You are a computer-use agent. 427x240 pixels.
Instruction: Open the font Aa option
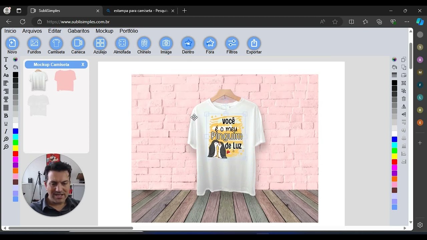click(6, 75)
